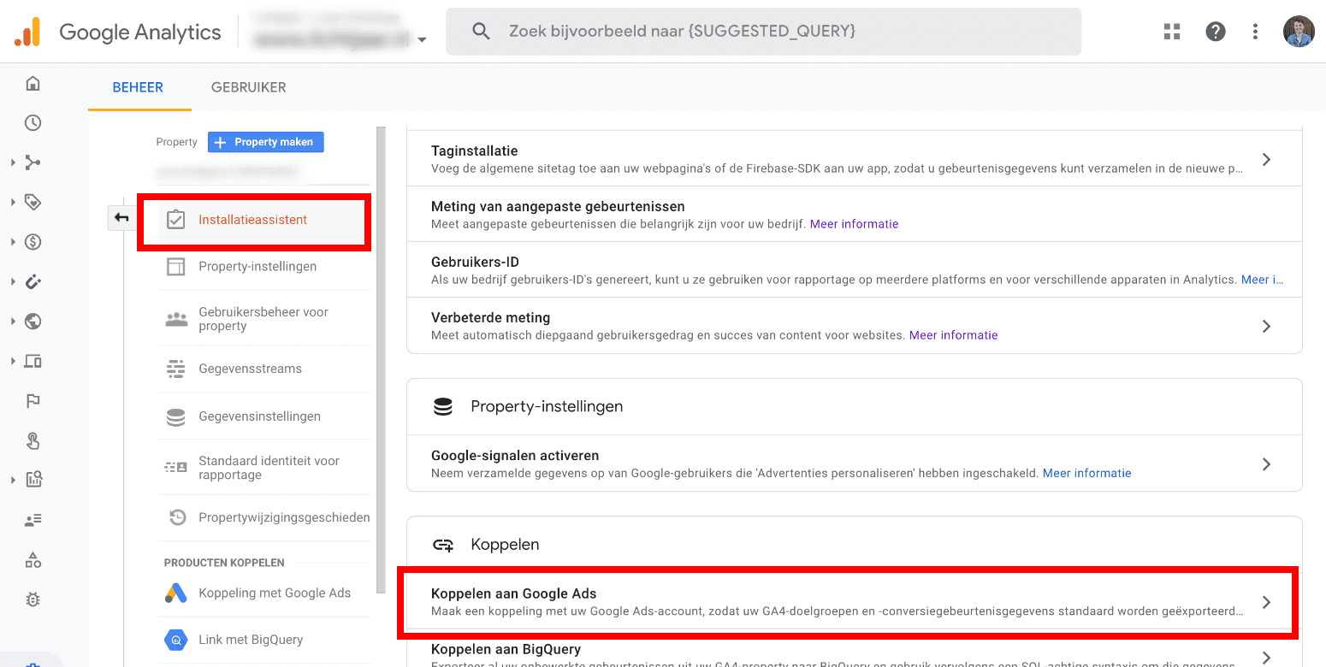Open the dollar sign monetization icon
Screen dimensions: 1326x667
(x=33, y=242)
